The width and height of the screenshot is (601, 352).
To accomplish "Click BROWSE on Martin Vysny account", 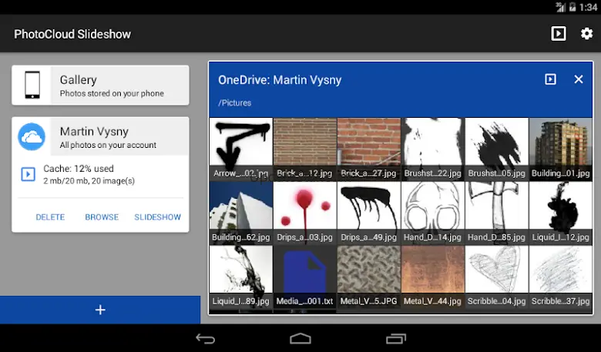I will (x=102, y=217).
